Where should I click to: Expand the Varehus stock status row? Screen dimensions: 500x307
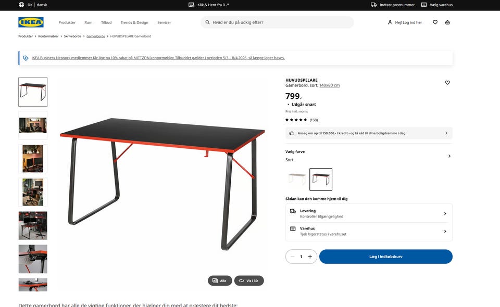pos(369,231)
